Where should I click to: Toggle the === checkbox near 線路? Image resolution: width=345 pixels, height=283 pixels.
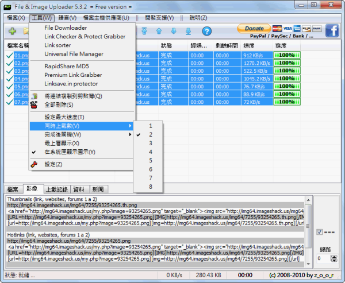[x=319, y=232]
